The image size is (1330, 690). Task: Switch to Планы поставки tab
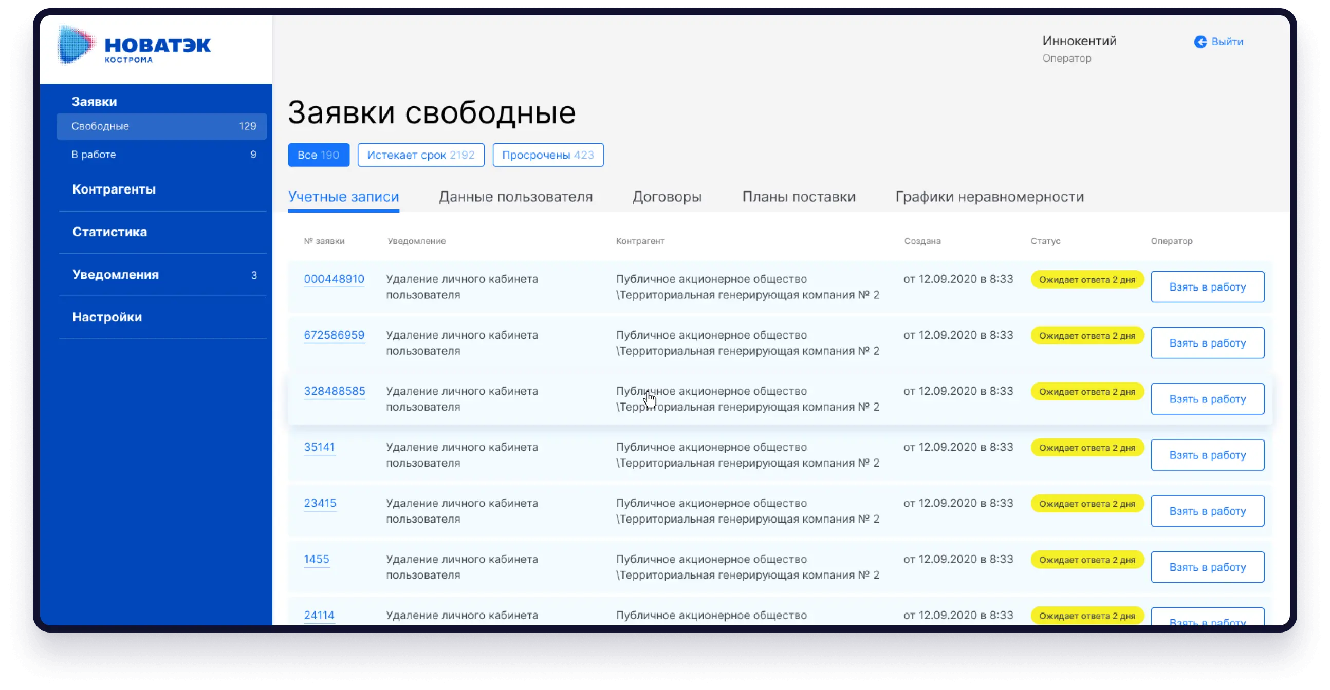(799, 197)
